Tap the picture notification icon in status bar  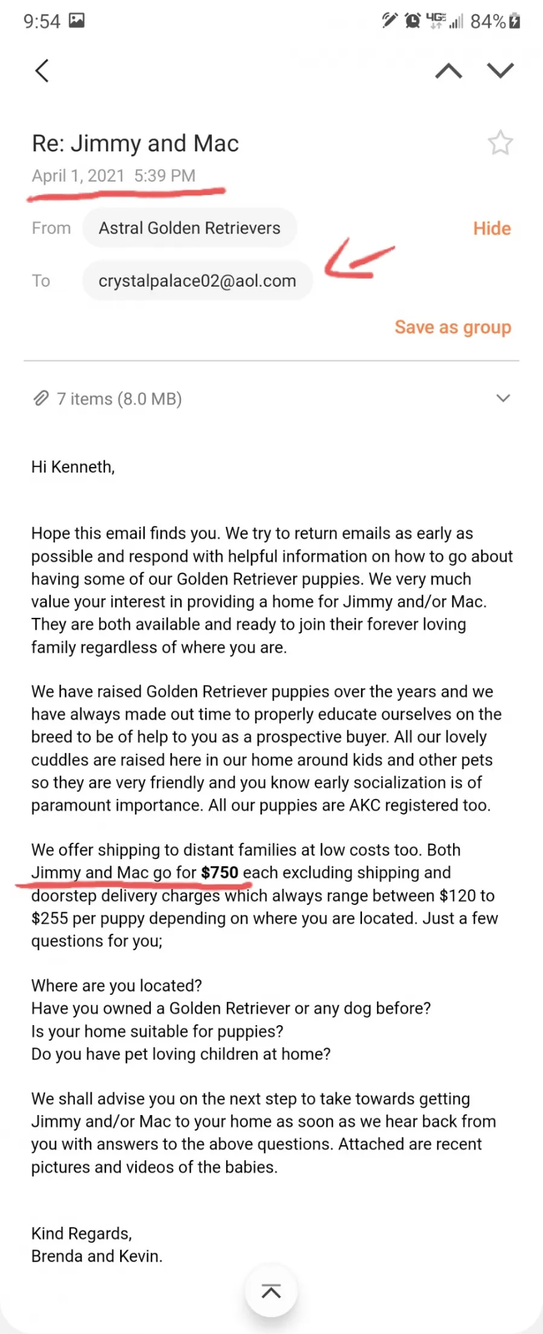pos(77,21)
